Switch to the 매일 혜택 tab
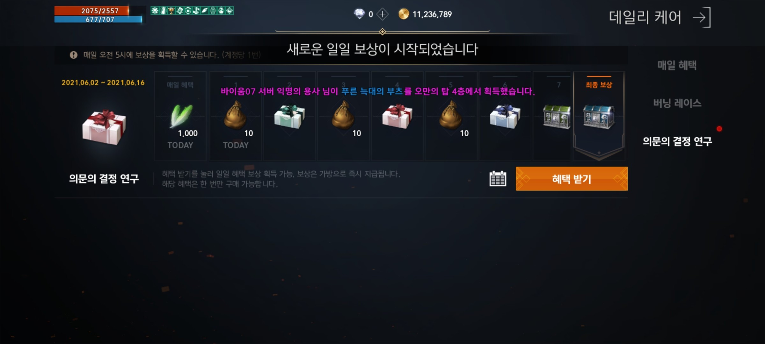 point(677,65)
